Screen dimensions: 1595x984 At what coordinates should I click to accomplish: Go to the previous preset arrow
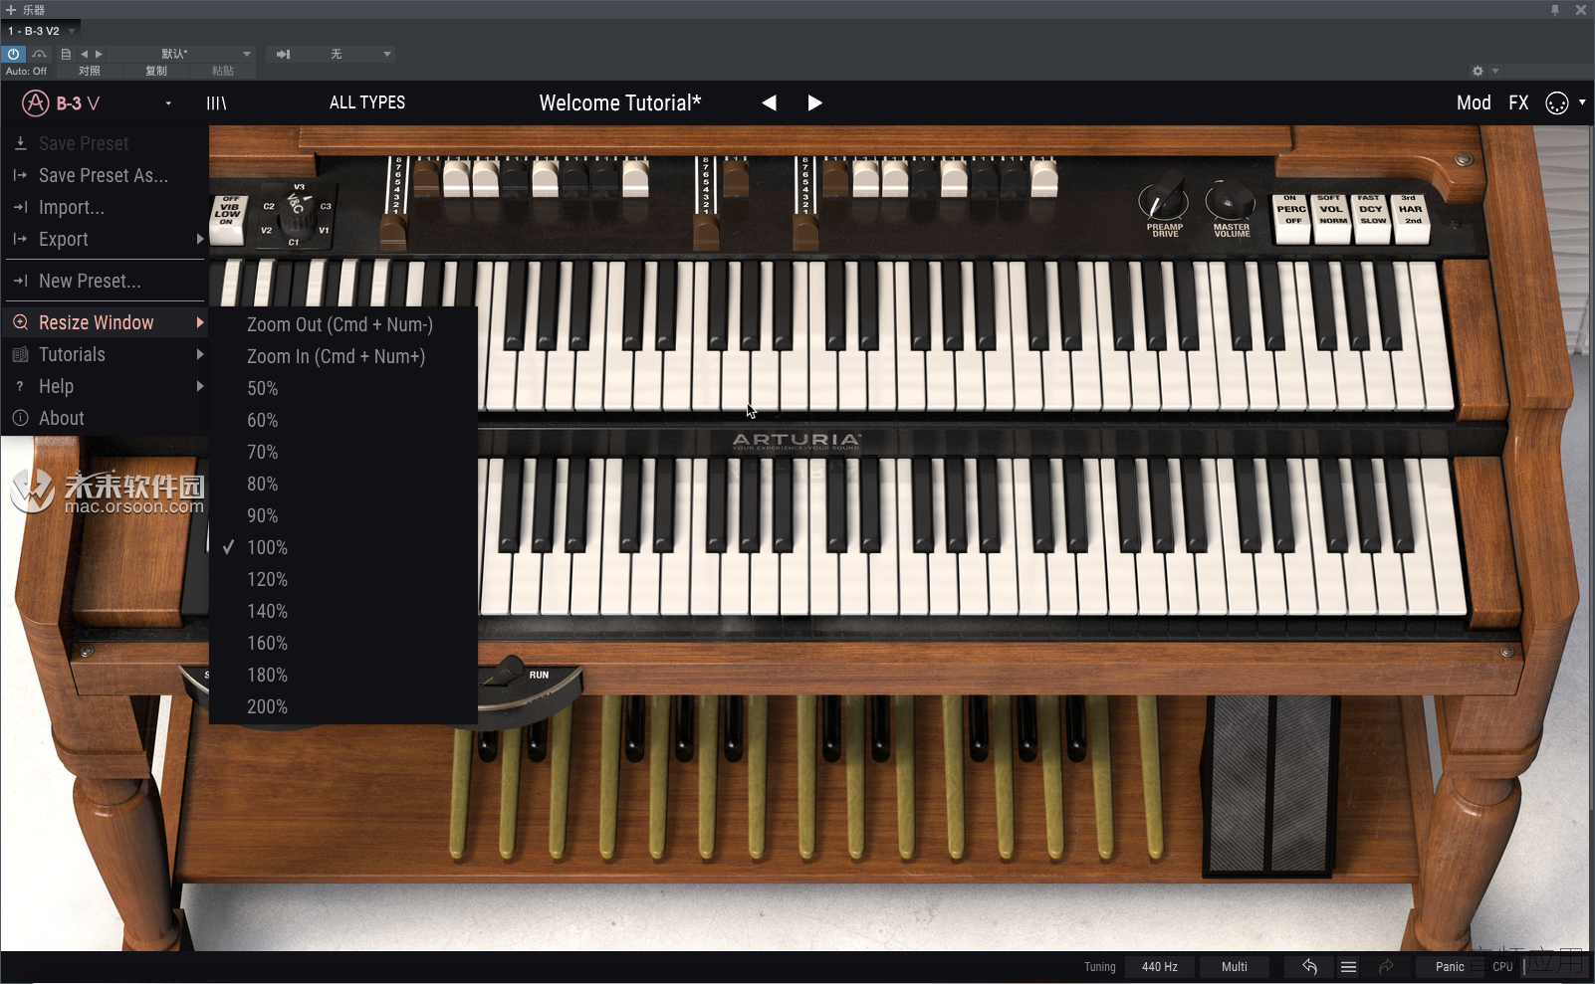click(769, 103)
